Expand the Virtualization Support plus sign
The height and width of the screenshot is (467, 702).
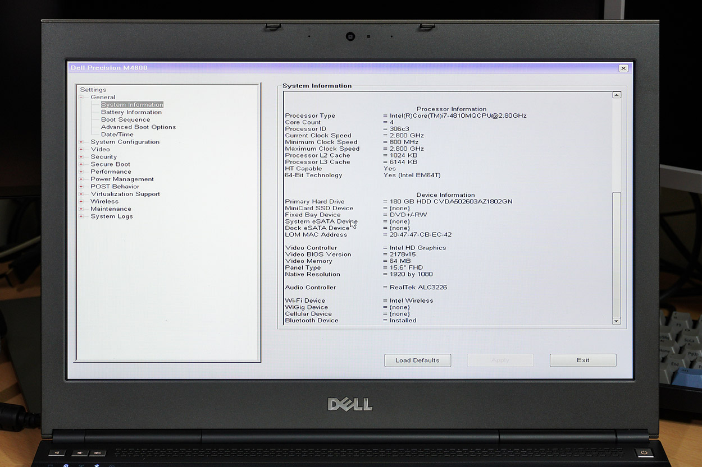pyautogui.click(x=81, y=194)
